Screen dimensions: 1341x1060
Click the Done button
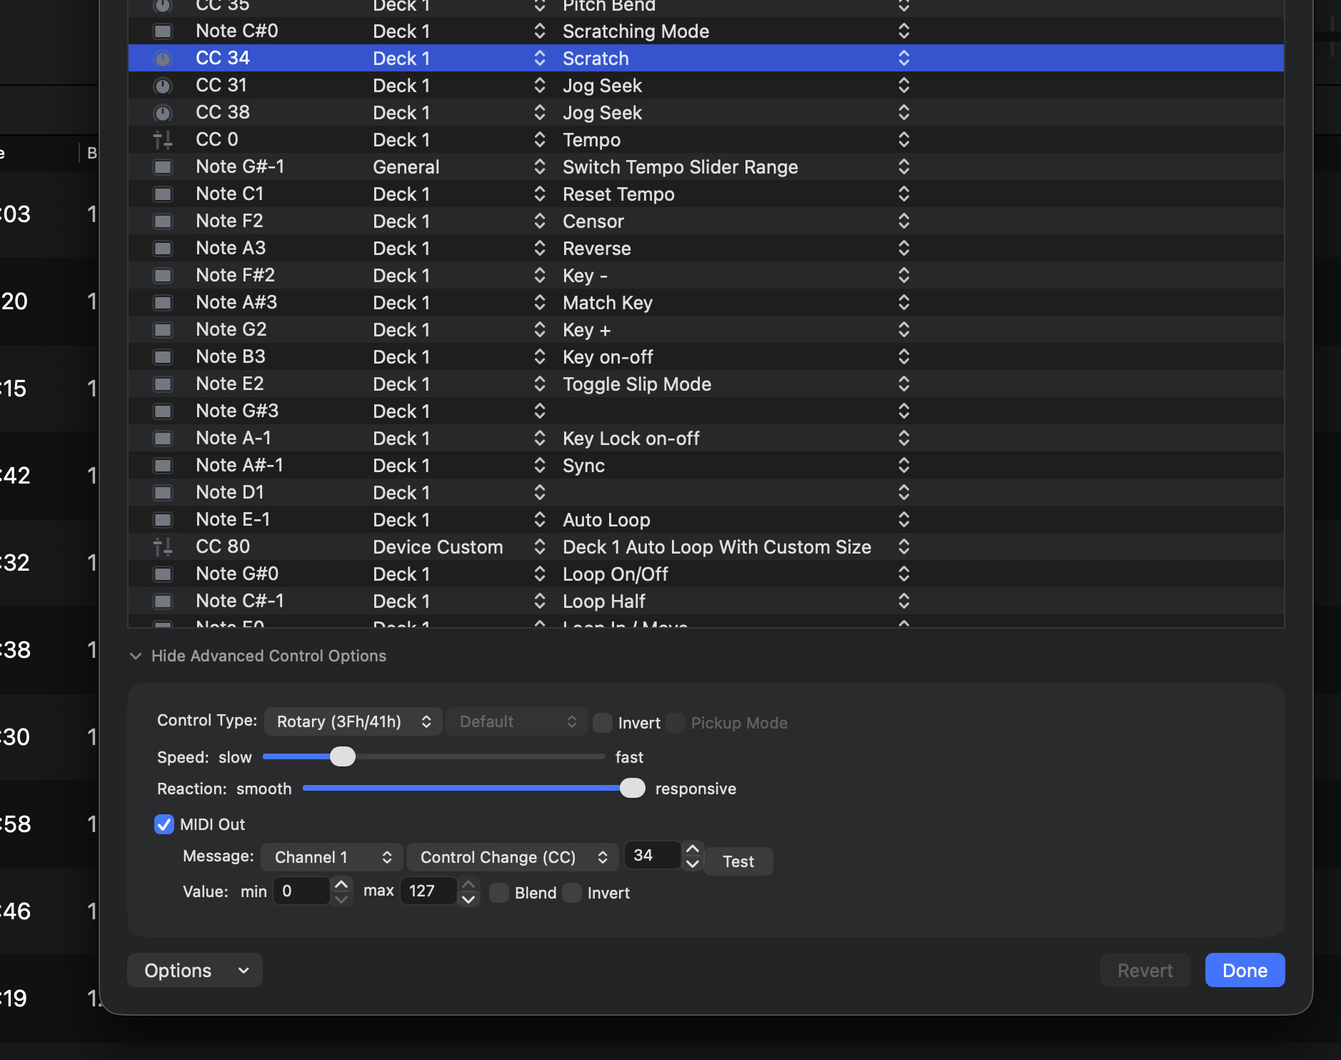[x=1245, y=970]
